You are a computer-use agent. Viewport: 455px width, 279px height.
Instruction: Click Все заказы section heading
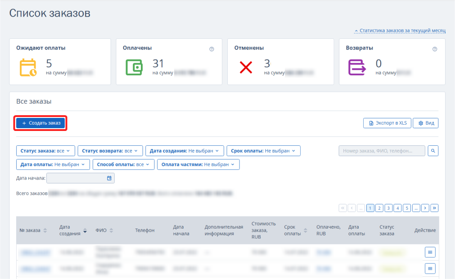[34, 102]
